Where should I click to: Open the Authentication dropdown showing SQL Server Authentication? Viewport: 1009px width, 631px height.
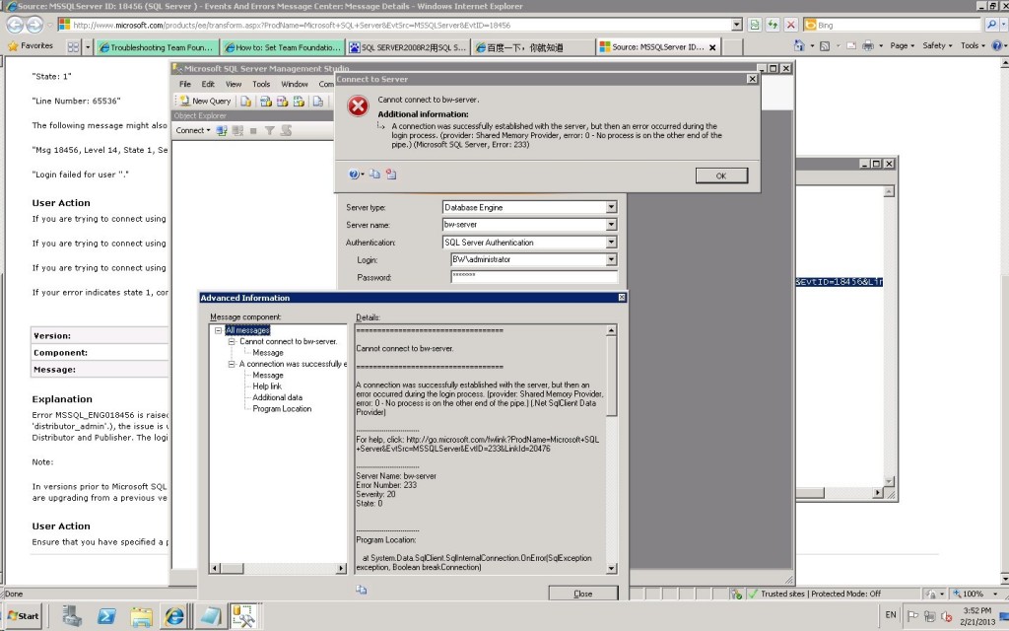[611, 242]
